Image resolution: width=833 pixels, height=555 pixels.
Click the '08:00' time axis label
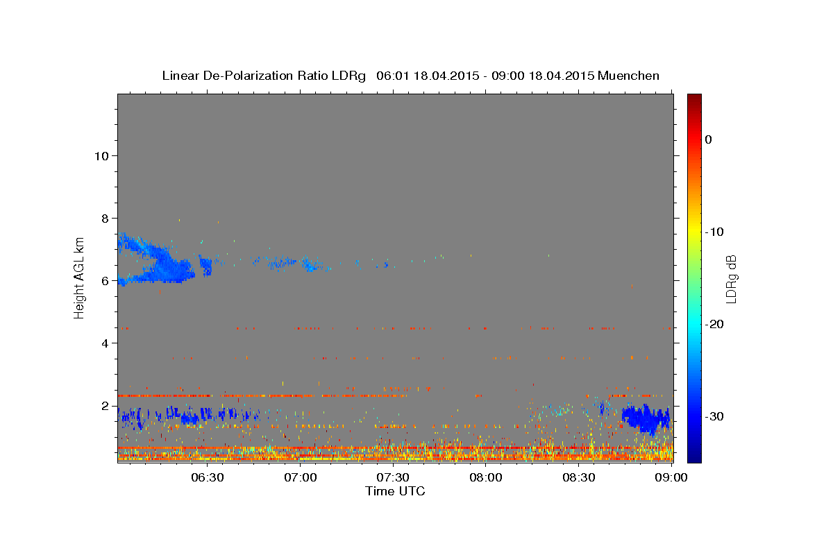coord(486,477)
